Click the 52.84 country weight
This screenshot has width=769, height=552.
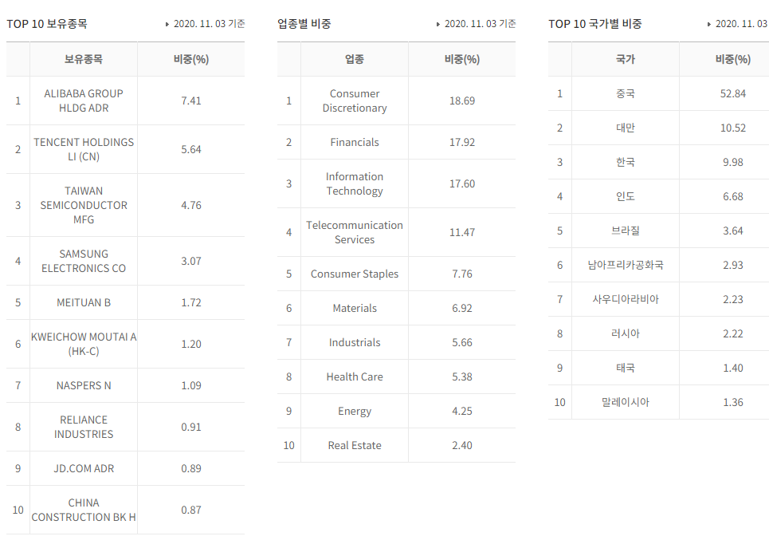[732, 94]
